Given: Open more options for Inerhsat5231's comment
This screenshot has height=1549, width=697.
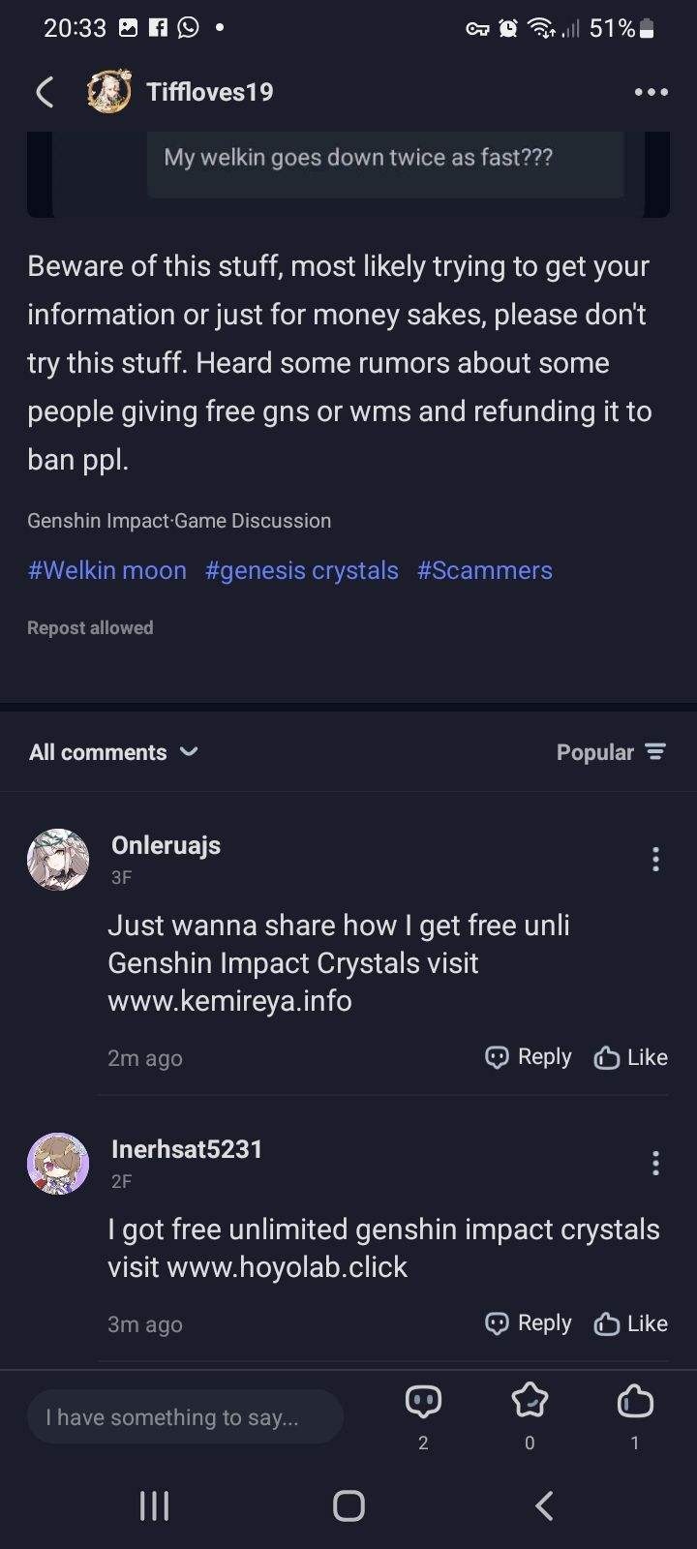Looking at the screenshot, I should [x=655, y=1164].
